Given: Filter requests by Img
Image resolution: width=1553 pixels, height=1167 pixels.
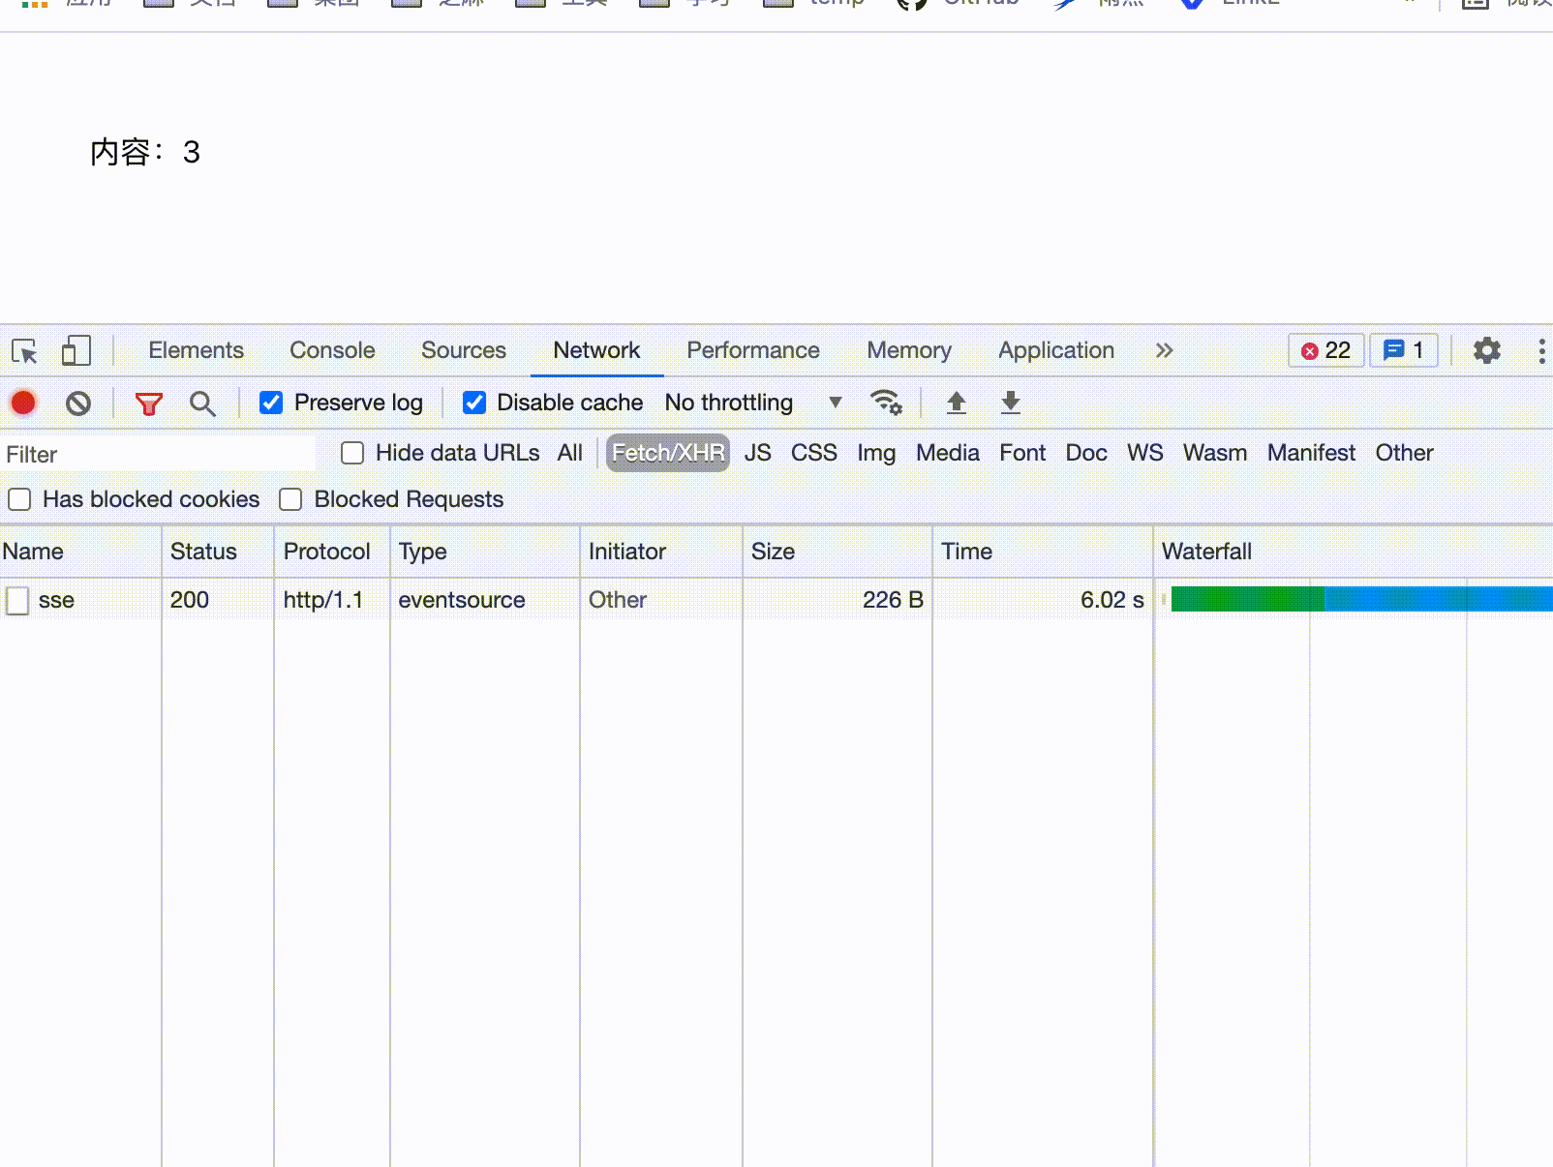Looking at the screenshot, I should [x=876, y=453].
